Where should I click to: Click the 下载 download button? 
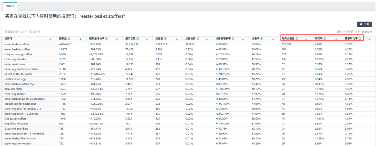click(364, 24)
